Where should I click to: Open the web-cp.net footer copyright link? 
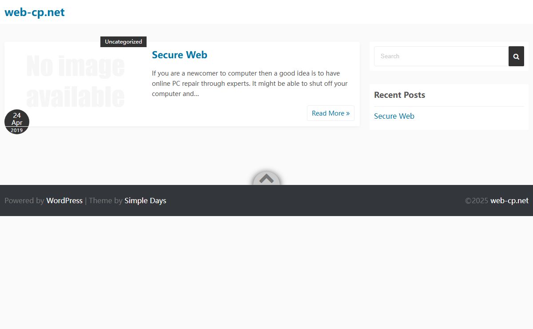509,201
